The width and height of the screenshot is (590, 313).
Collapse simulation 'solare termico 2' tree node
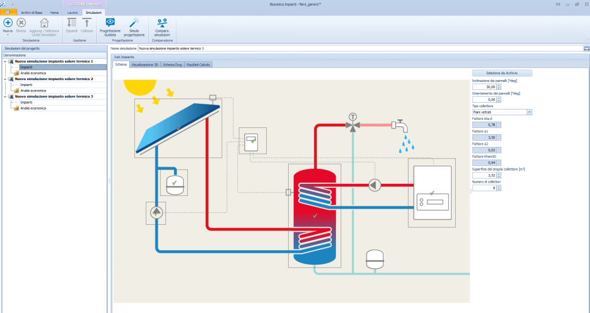pos(5,79)
